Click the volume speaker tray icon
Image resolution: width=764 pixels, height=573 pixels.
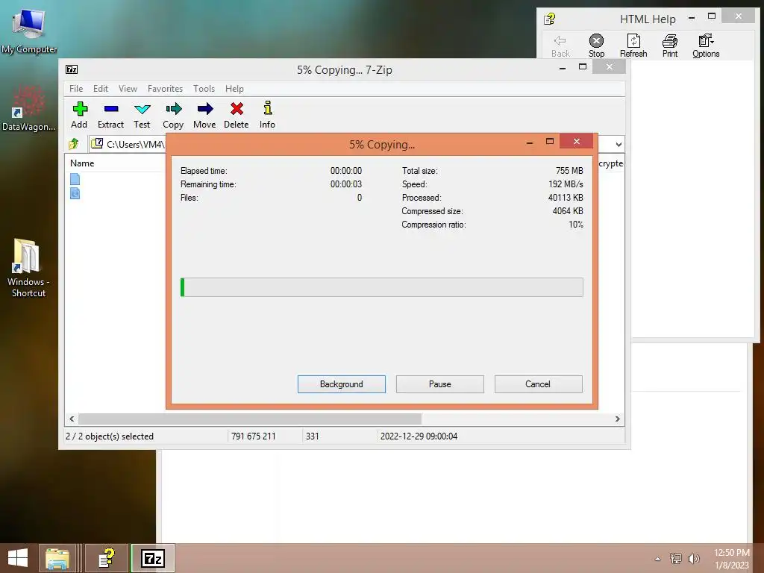click(x=693, y=558)
